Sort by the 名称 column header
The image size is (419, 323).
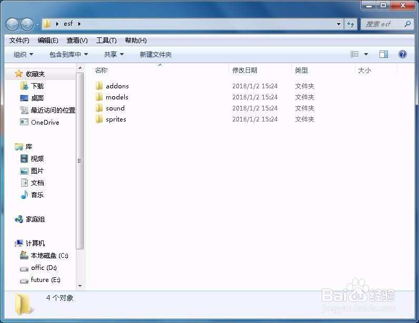pos(101,70)
